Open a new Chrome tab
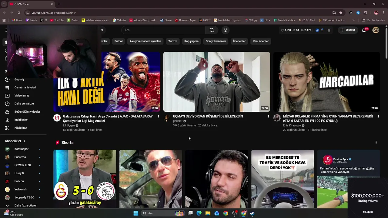 [x=59, y=4]
